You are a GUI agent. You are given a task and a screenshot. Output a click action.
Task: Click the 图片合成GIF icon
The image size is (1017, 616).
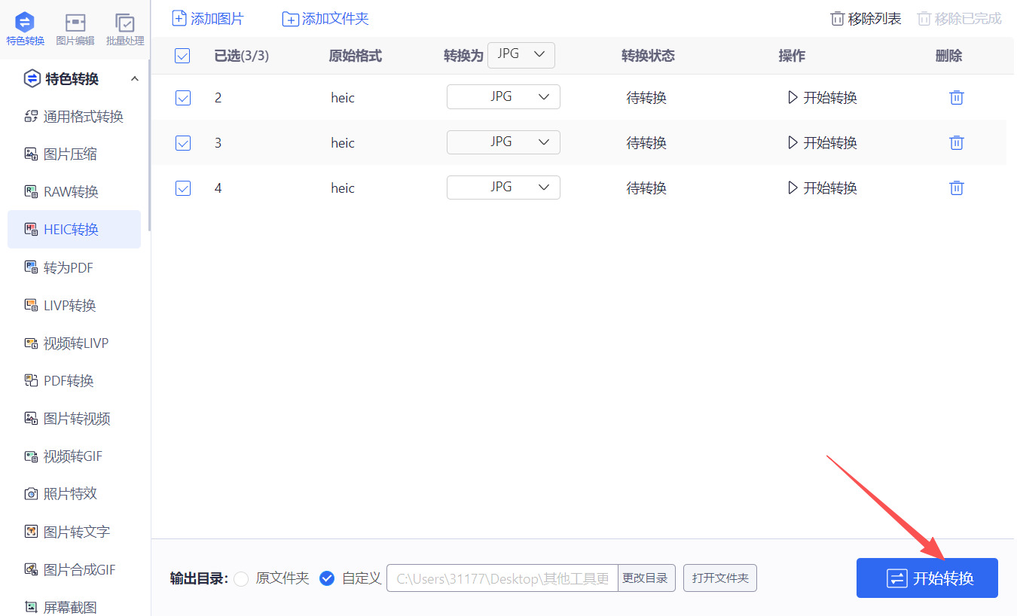(x=31, y=569)
